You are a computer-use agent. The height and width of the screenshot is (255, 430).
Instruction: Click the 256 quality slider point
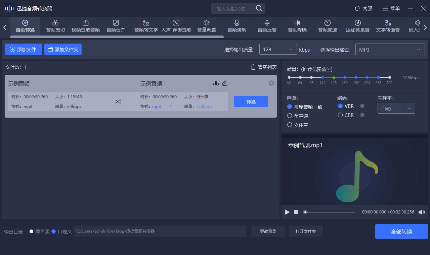pos(378,77)
